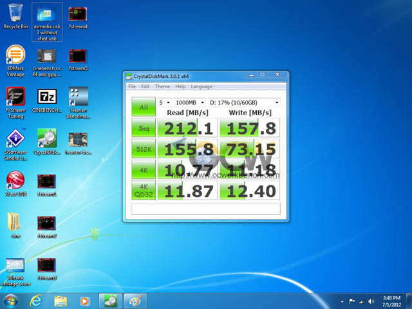Click the taskbar clock showing 3:40 PM
412x309 pixels.
click(391, 301)
